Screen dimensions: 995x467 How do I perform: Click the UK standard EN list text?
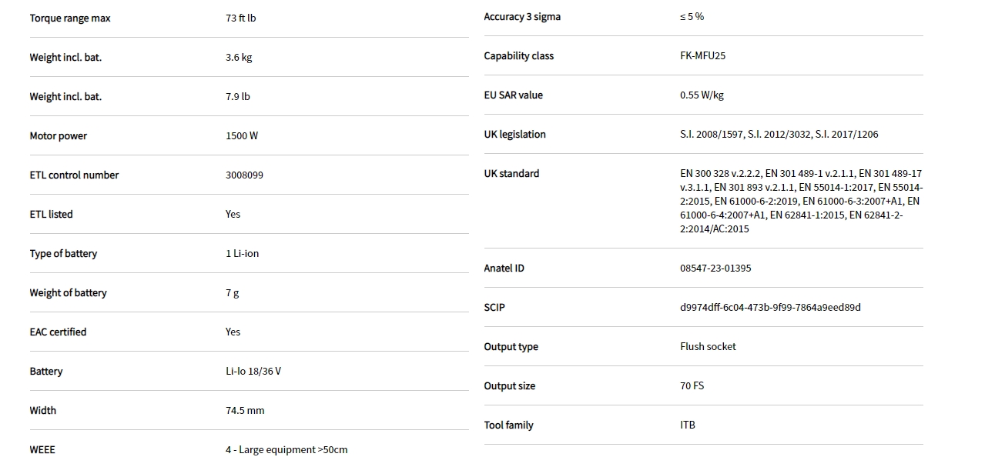(800, 202)
